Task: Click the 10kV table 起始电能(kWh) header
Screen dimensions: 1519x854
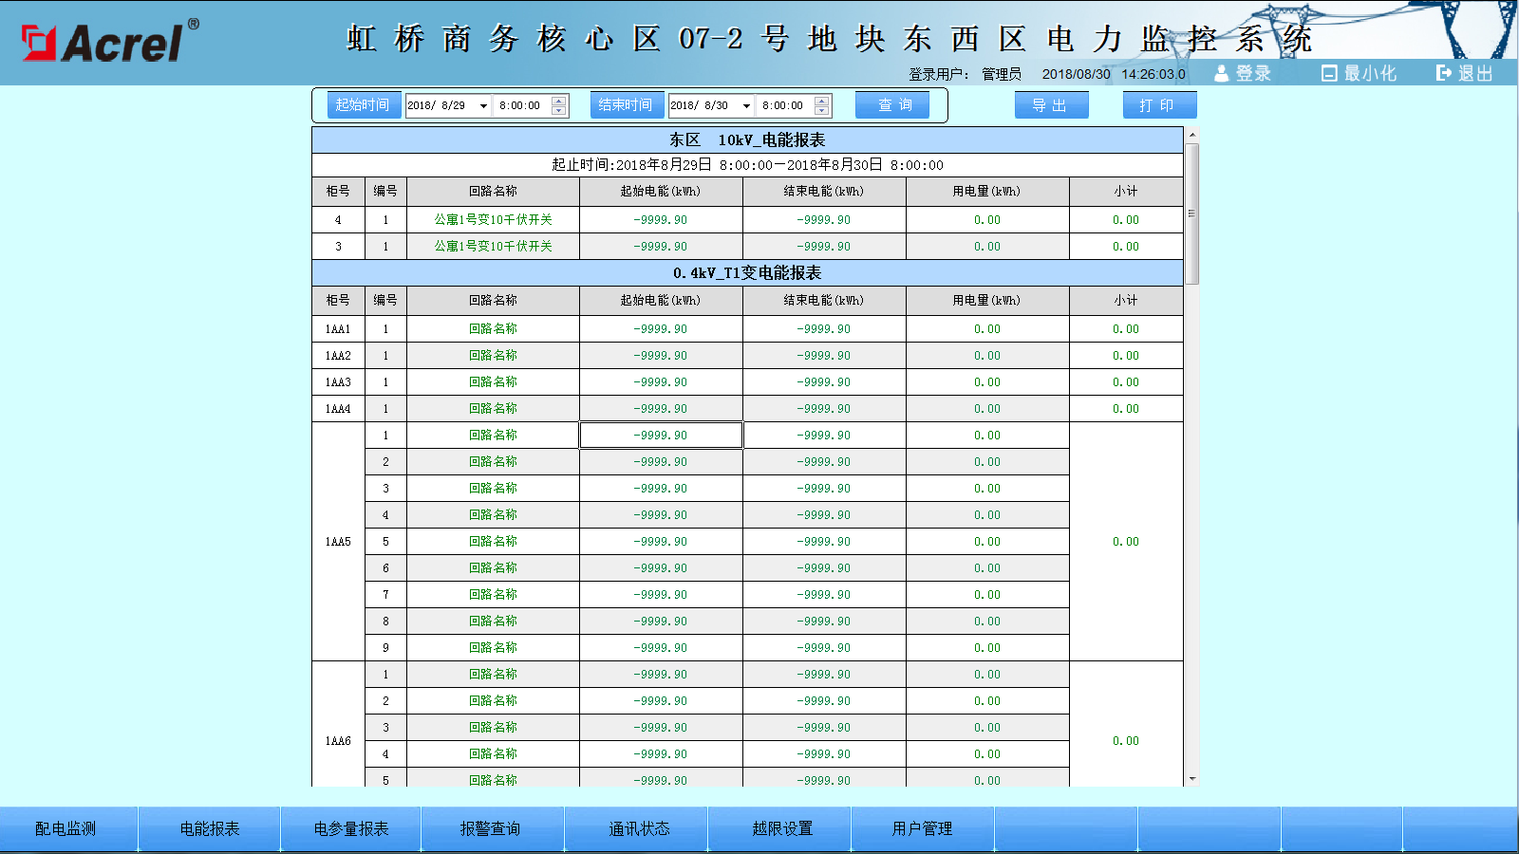Action: [661, 192]
